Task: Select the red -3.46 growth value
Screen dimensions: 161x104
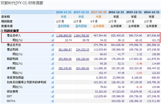Action: pos(139,64)
